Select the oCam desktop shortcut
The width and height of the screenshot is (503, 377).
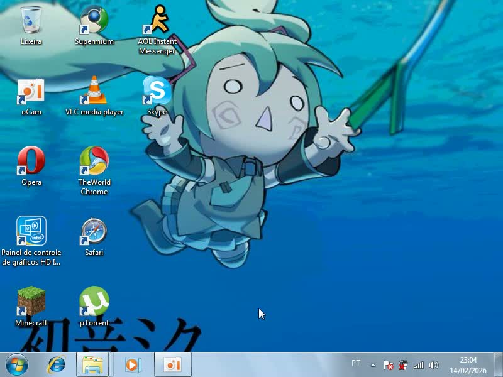point(31,91)
